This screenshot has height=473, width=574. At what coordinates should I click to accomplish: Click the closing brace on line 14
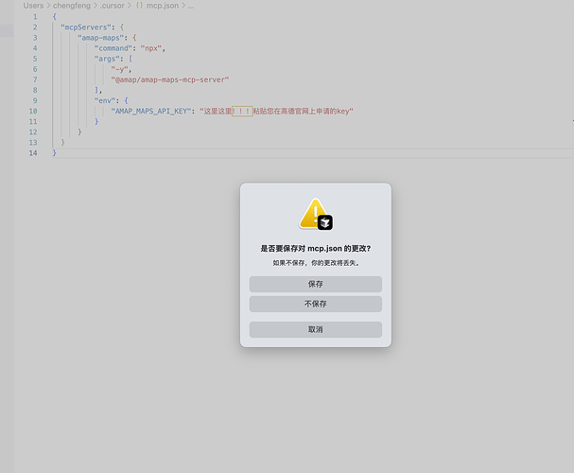coord(54,153)
